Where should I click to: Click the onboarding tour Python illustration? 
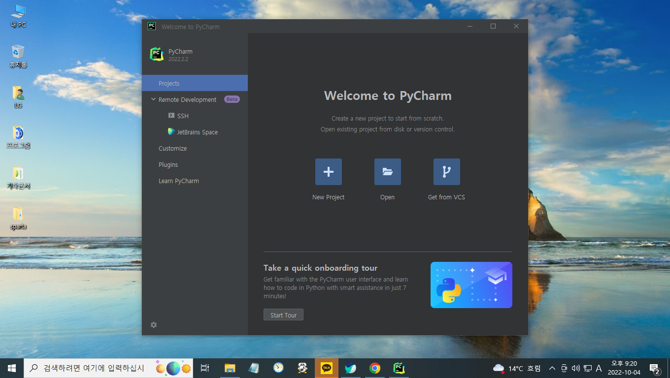[x=471, y=285]
